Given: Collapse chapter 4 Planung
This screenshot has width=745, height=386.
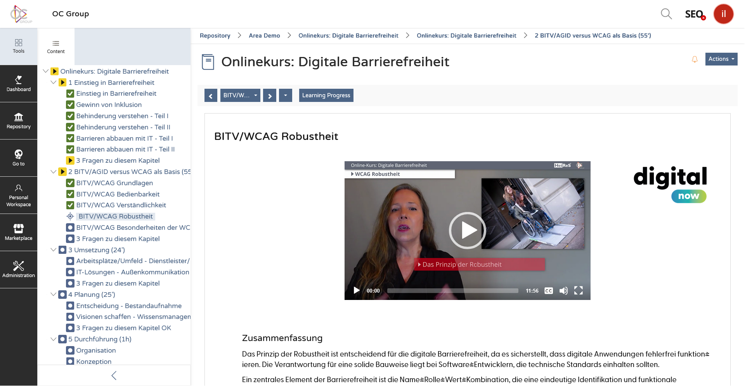Looking at the screenshot, I should click(x=54, y=295).
